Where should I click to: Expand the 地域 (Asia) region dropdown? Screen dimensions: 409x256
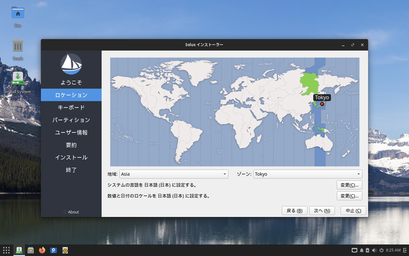point(174,174)
